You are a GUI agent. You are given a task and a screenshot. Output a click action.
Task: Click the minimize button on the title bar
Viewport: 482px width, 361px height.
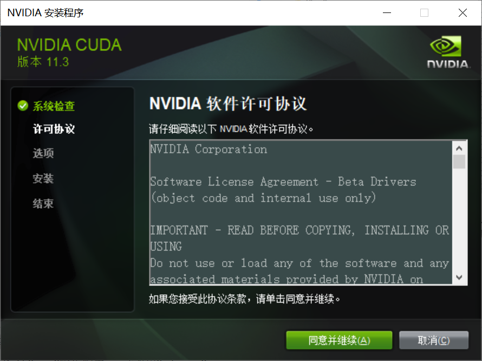pyautogui.click(x=387, y=12)
